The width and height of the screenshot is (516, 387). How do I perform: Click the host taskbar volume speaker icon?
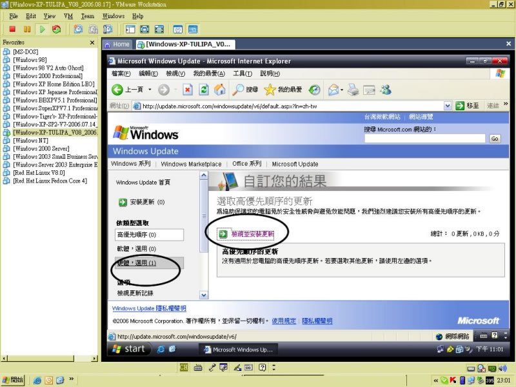[502, 368]
